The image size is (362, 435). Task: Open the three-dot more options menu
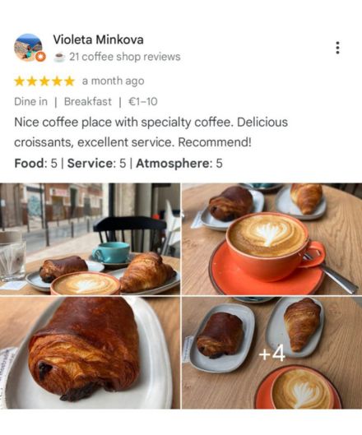(x=337, y=48)
